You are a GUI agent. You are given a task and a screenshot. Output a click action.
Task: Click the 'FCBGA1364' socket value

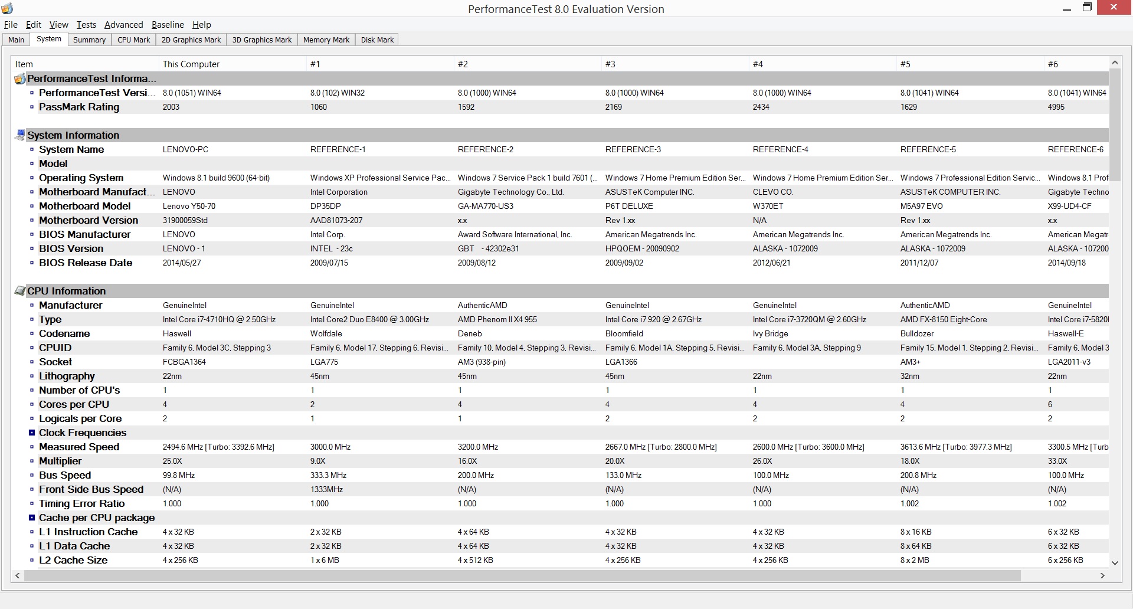pos(184,362)
